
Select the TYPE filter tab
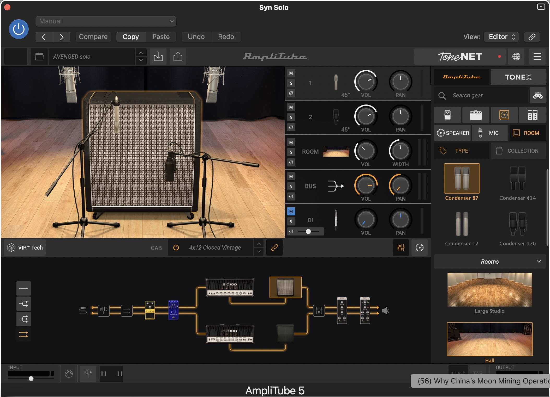click(x=462, y=151)
